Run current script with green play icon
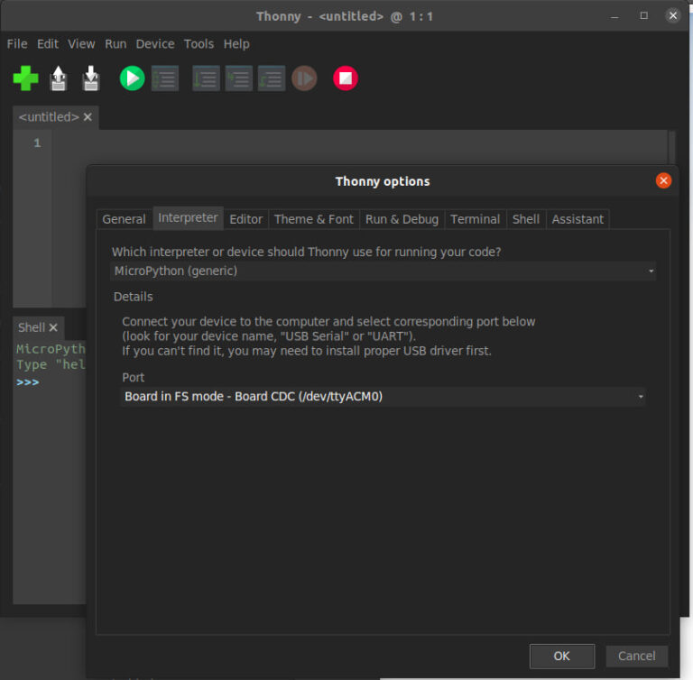Image resolution: width=693 pixels, height=680 pixels. click(x=132, y=78)
